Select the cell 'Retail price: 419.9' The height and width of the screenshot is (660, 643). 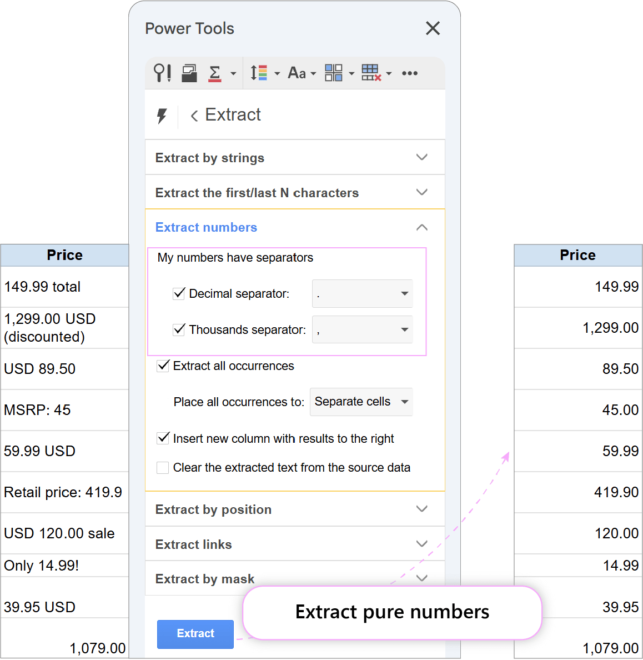64,492
